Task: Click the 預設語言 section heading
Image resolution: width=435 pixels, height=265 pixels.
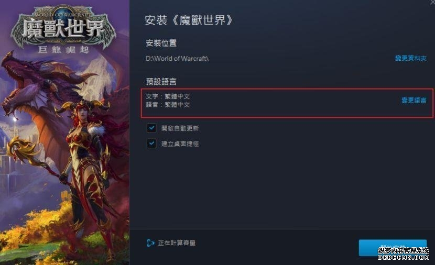Action: coord(161,81)
